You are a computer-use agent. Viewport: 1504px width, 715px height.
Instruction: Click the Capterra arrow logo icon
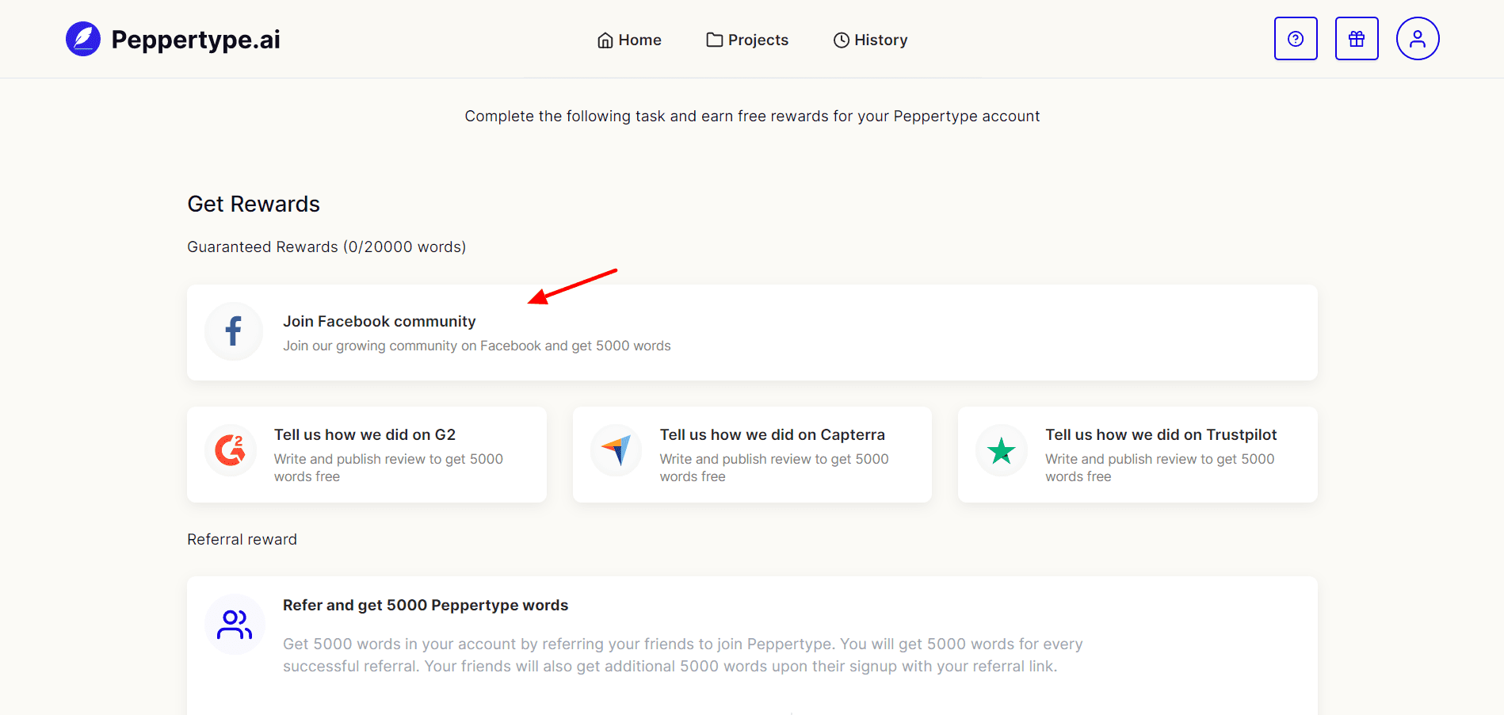click(616, 450)
